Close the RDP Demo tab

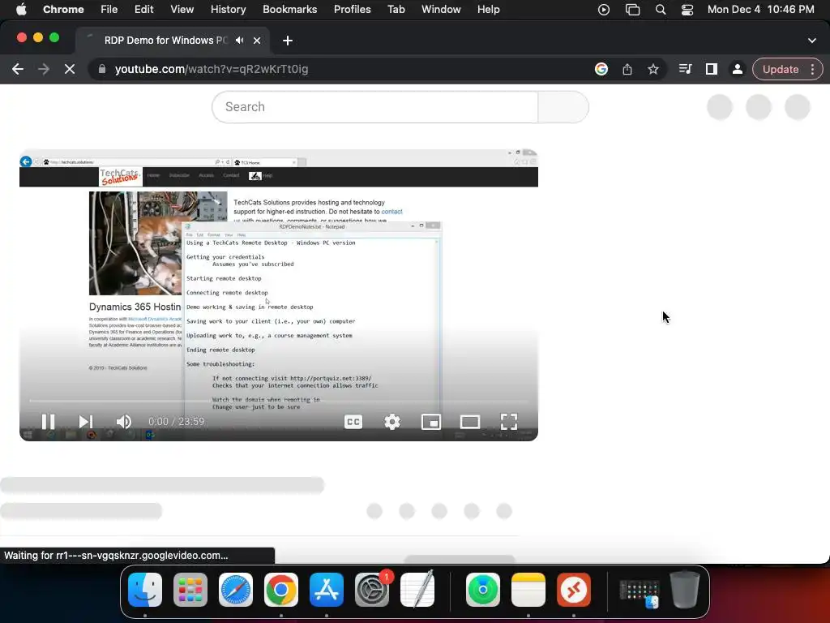(x=257, y=41)
